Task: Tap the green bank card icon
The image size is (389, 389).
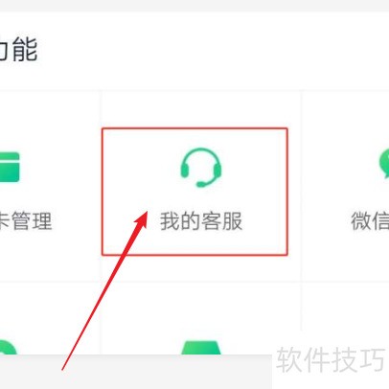Action: (x=10, y=167)
